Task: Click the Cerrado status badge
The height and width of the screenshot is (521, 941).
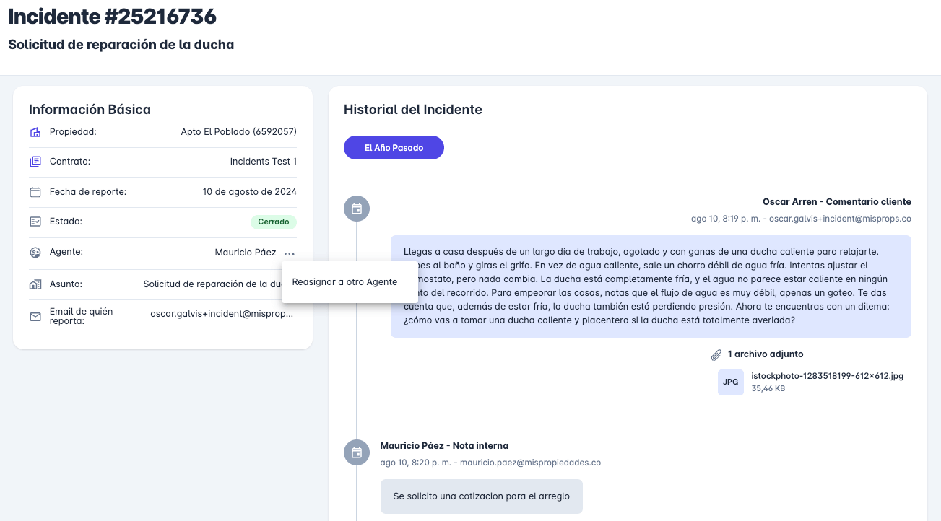Action: tap(274, 222)
